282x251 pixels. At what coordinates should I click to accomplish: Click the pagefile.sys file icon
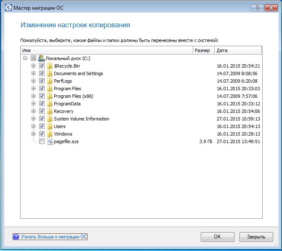tap(50, 141)
